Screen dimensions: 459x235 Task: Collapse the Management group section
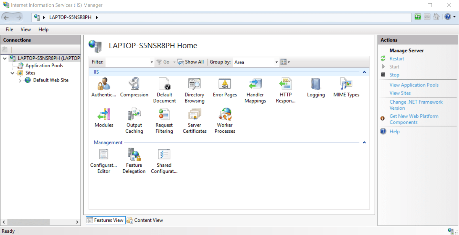364,142
